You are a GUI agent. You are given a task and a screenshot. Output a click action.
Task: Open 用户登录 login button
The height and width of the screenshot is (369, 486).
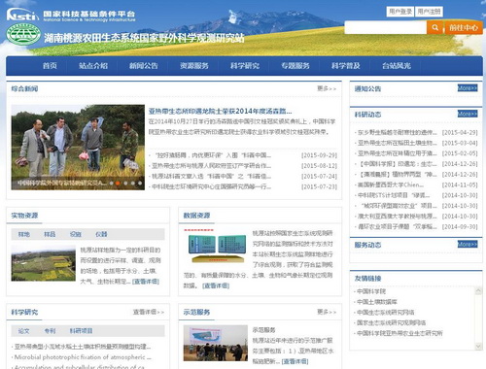(x=400, y=12)
